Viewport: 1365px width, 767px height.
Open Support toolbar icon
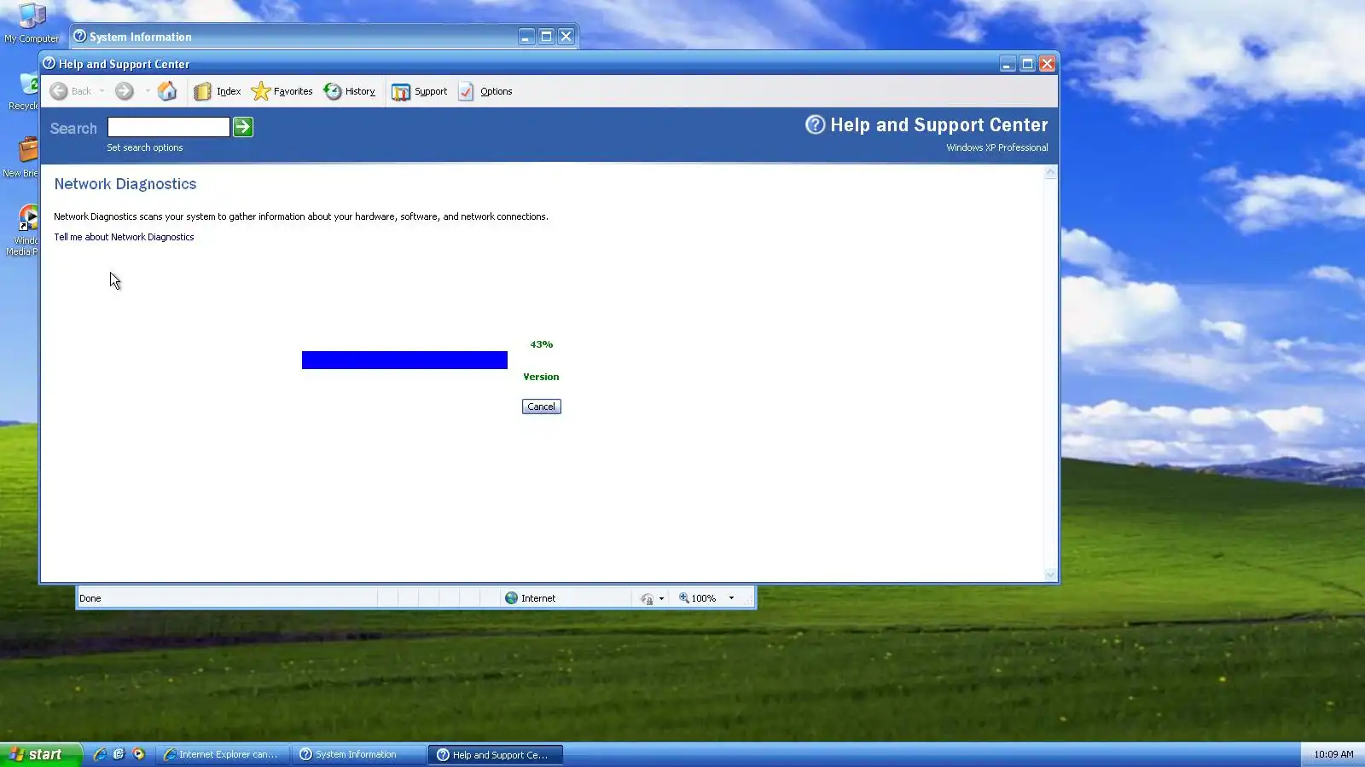[400, 91]
